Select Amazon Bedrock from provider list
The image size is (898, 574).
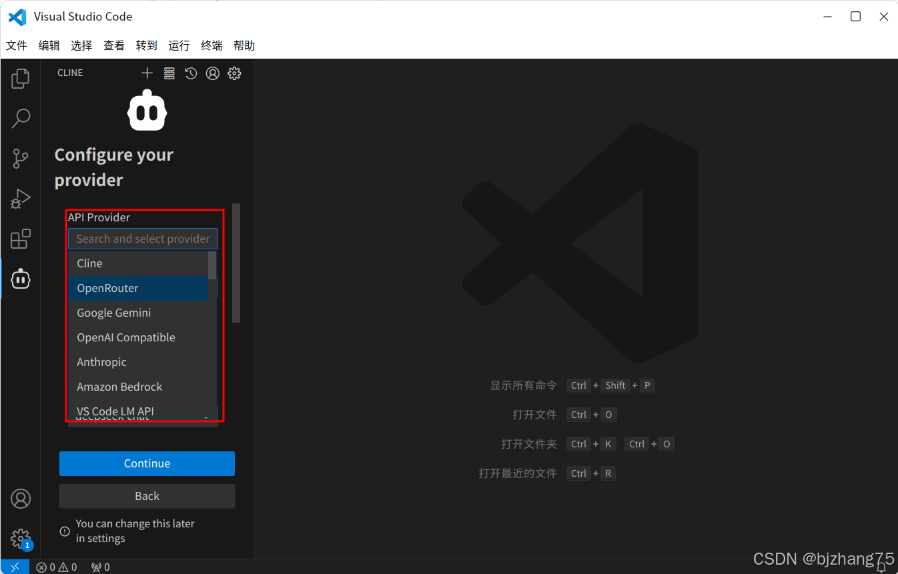coord(138,387)
